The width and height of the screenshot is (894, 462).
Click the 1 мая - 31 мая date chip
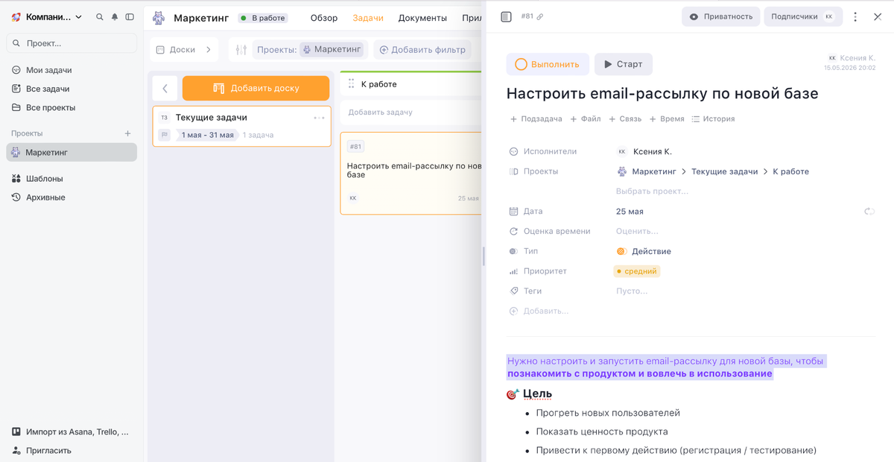pyautogui.click(x=207, y=135)
